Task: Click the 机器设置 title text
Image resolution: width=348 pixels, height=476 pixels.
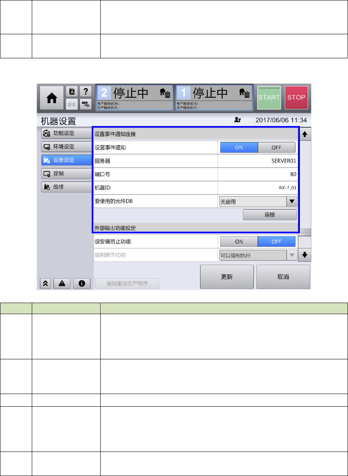Action: coord(58,121)
